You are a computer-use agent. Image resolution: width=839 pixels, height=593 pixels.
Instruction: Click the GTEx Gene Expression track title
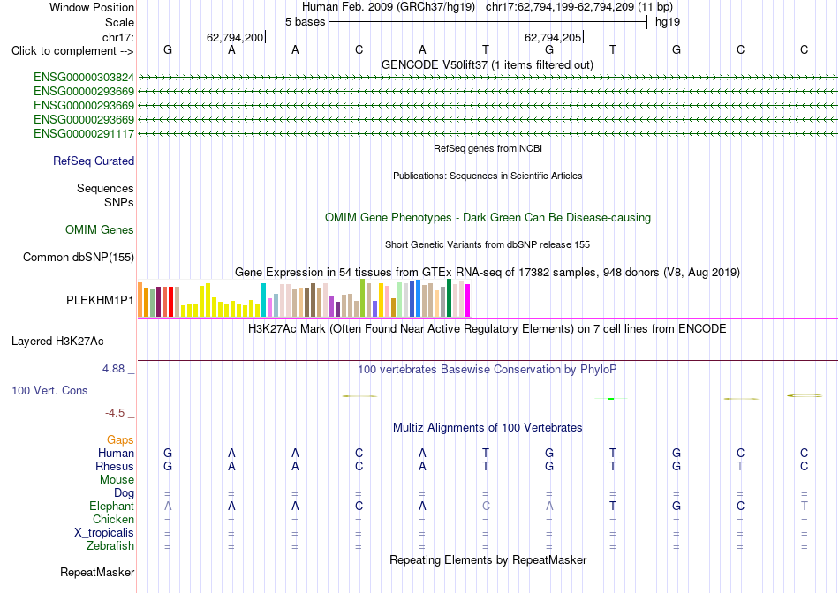[x=488, y=272]
